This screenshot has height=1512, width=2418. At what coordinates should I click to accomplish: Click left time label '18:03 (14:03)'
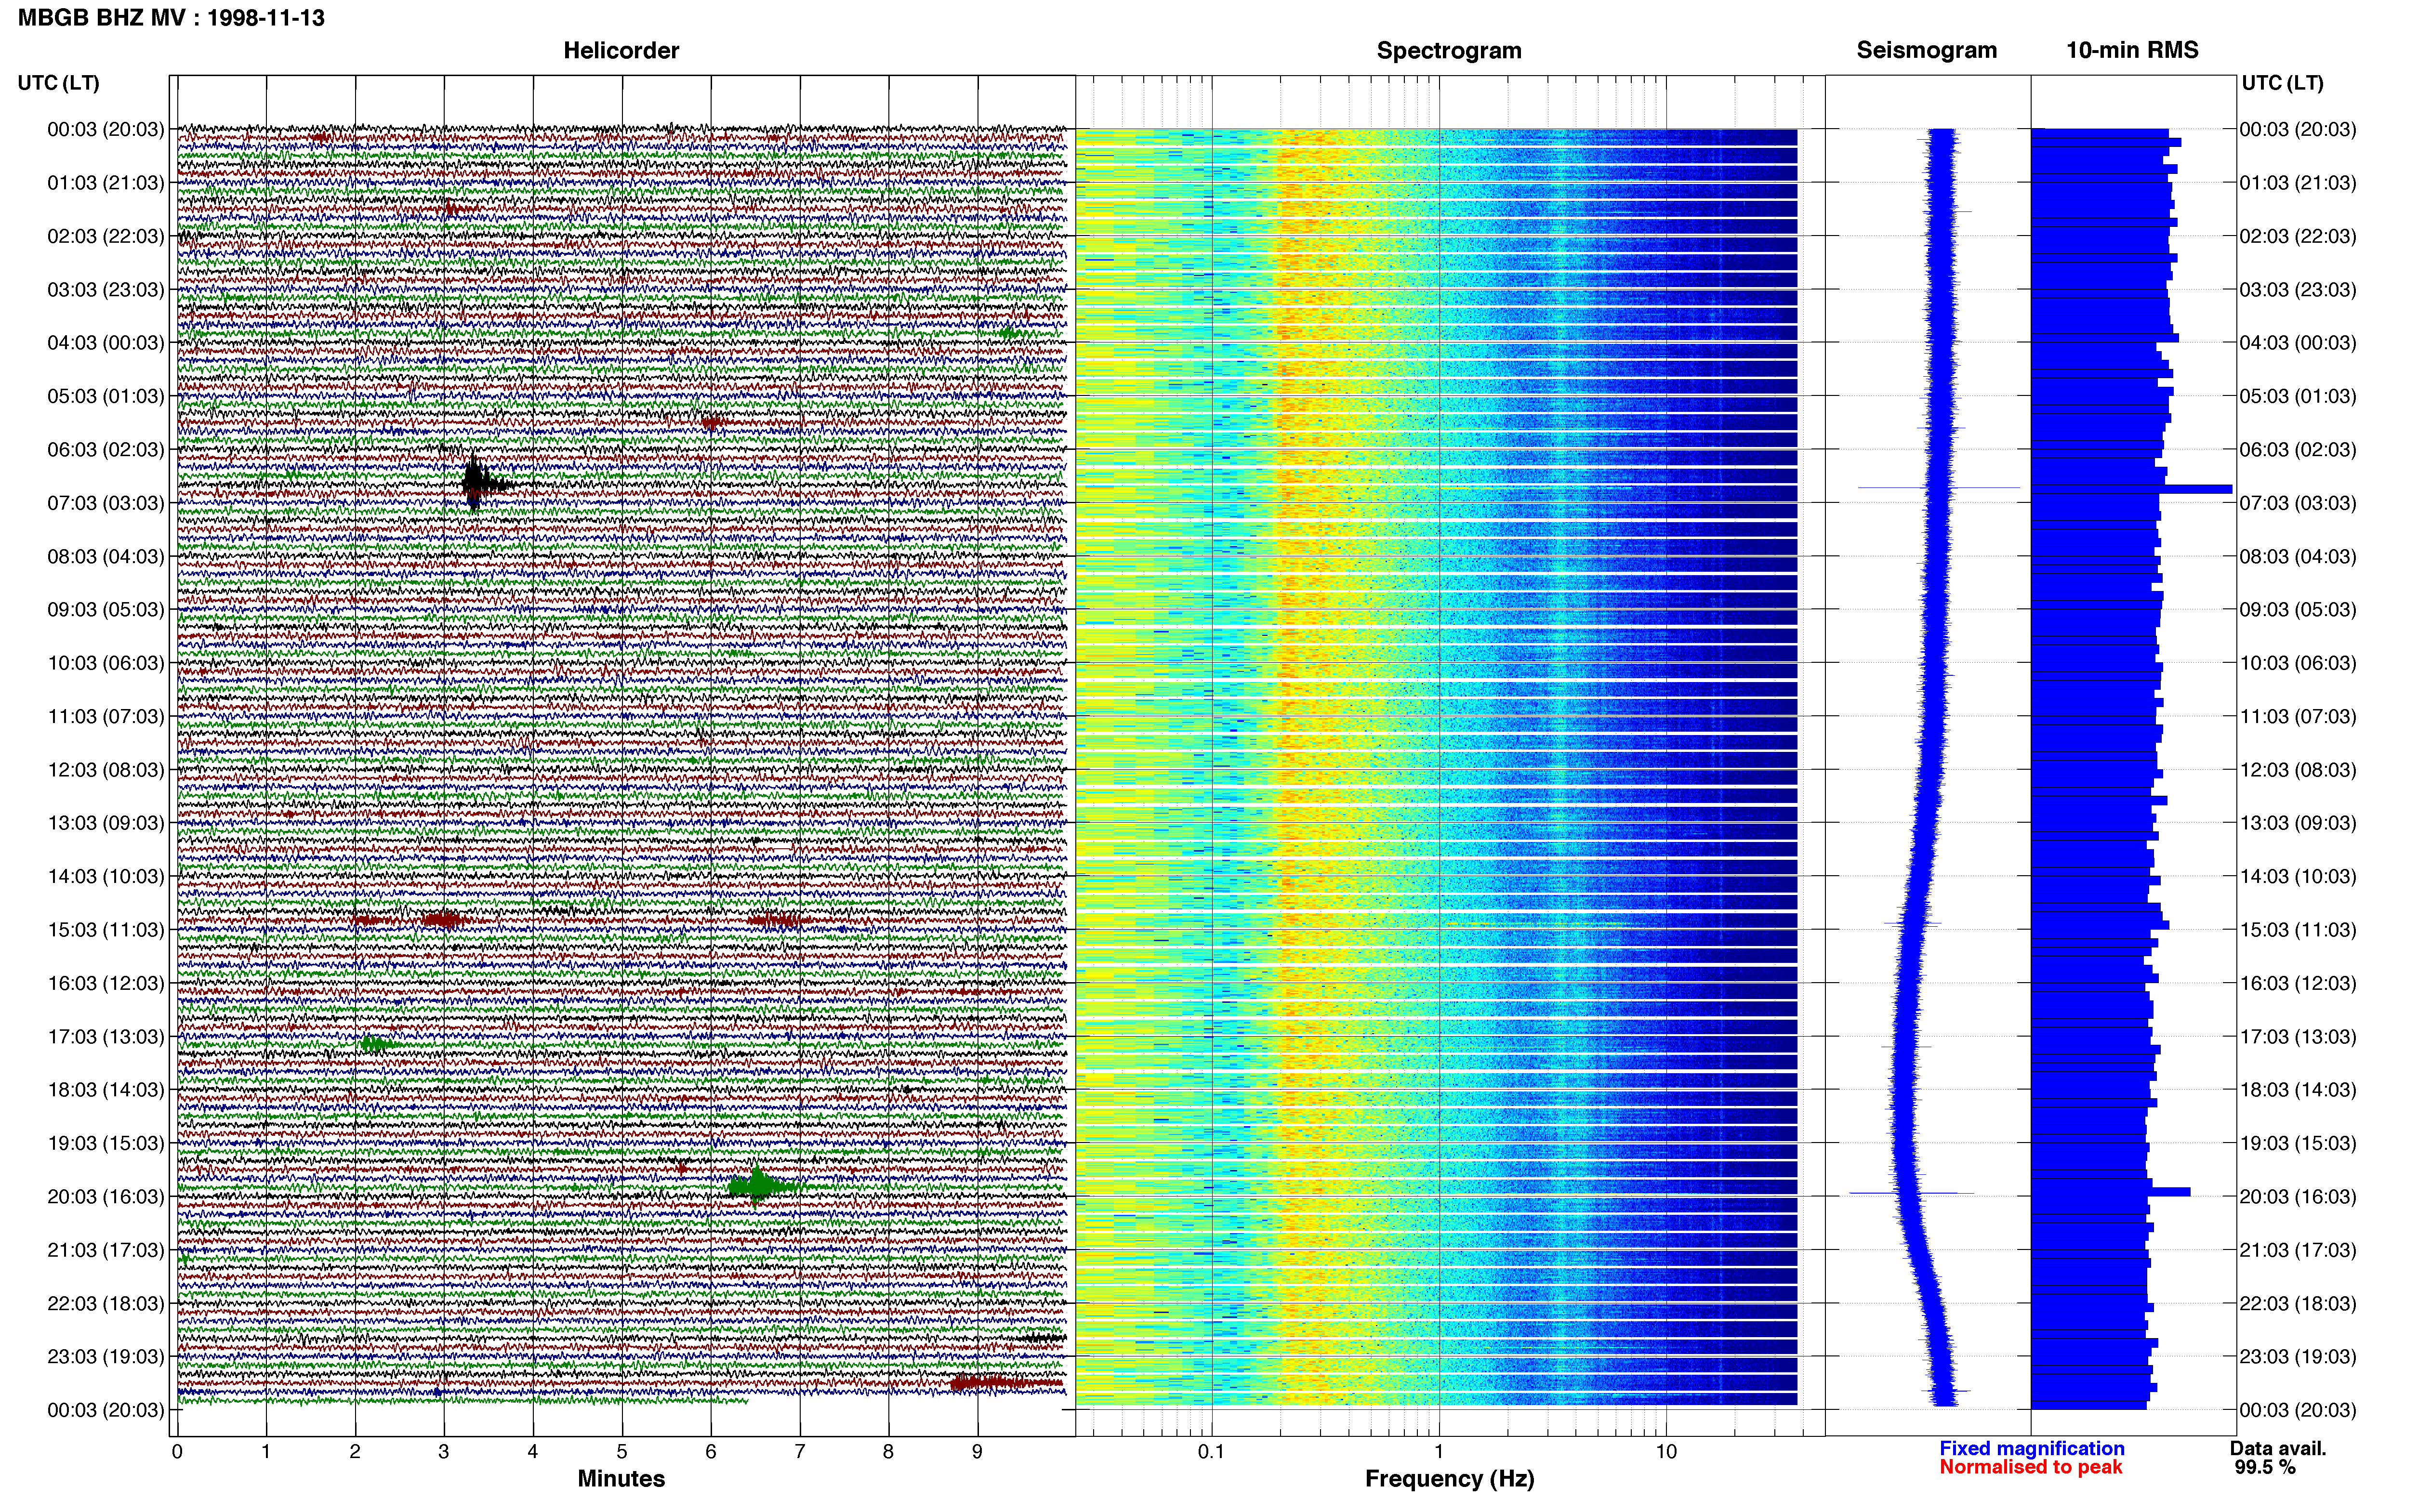[106, 1089]
